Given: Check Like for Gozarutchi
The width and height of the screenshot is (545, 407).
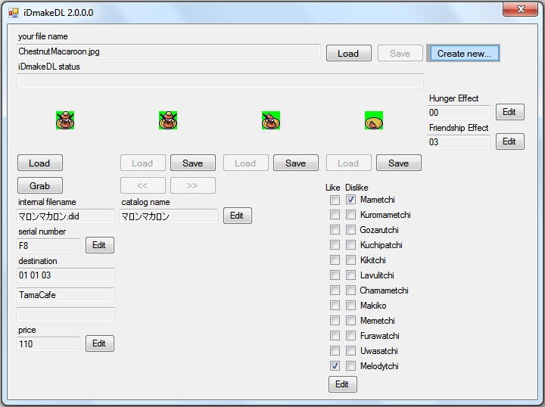Looking at the screenshot, I should click(x=335, y=230).
